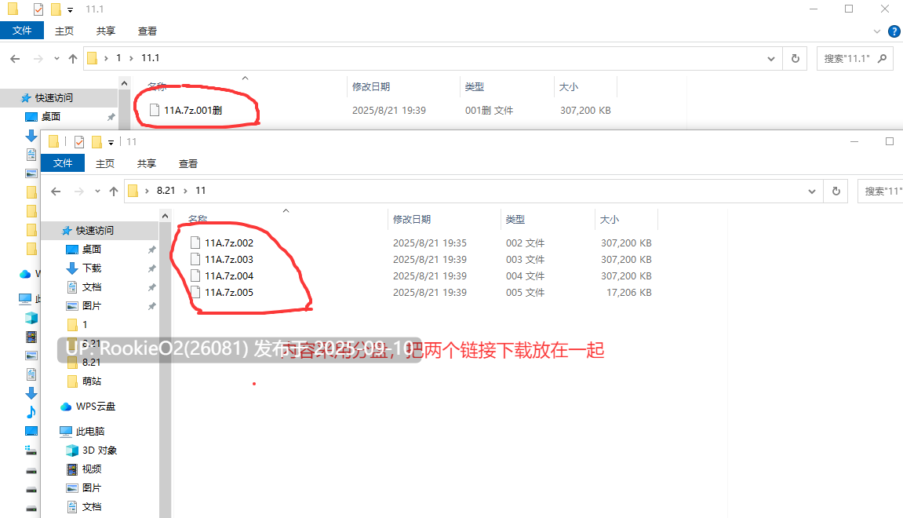This screenshot has width=903, height=518.
Task: Open 此电脑 in the sidebar
Action: (90, 432)
